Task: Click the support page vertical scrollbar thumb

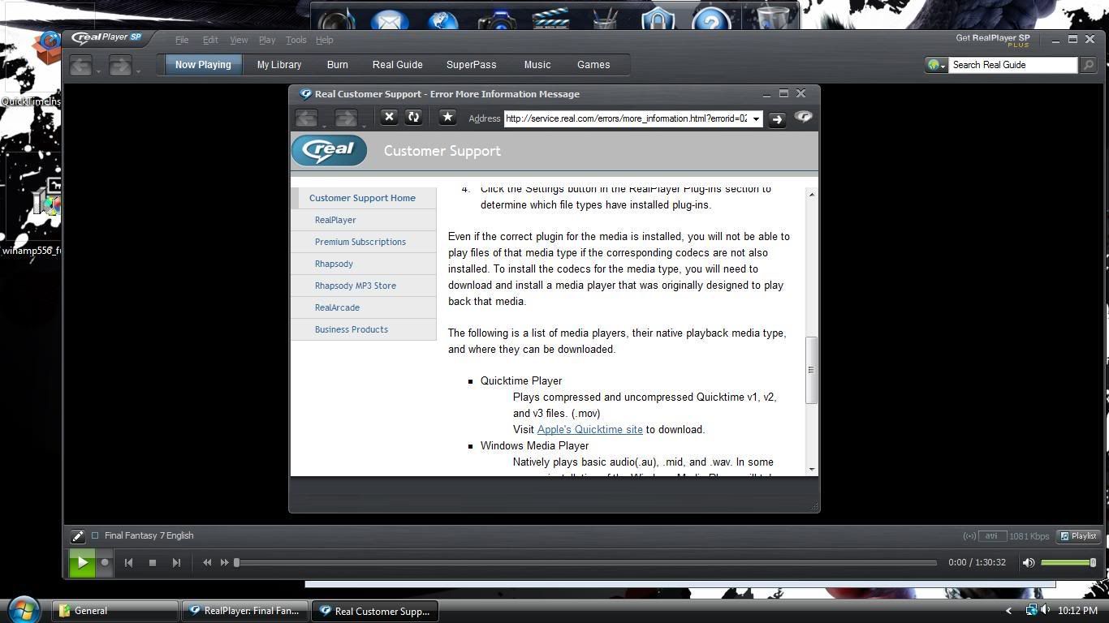Action: tap(810, 370)
